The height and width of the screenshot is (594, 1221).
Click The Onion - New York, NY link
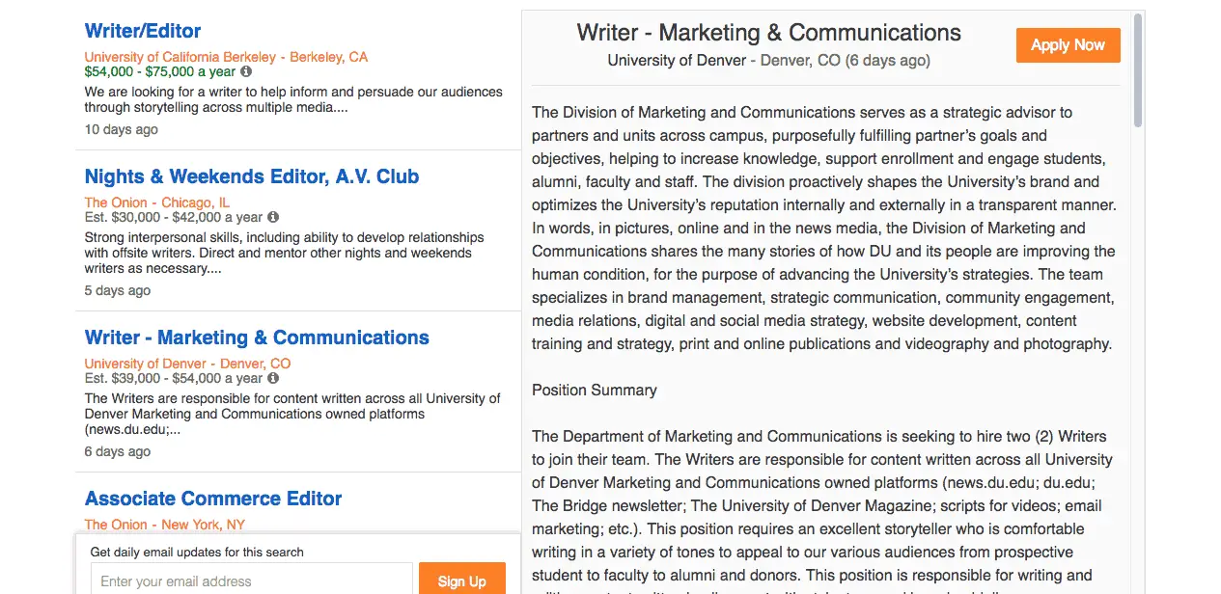pos(165,525)
